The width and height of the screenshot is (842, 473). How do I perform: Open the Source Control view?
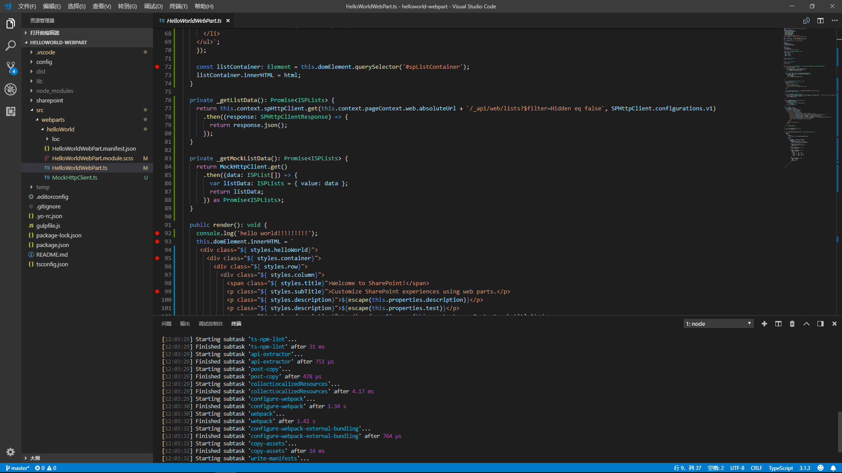pyautogui.click(x=11, y=67)
